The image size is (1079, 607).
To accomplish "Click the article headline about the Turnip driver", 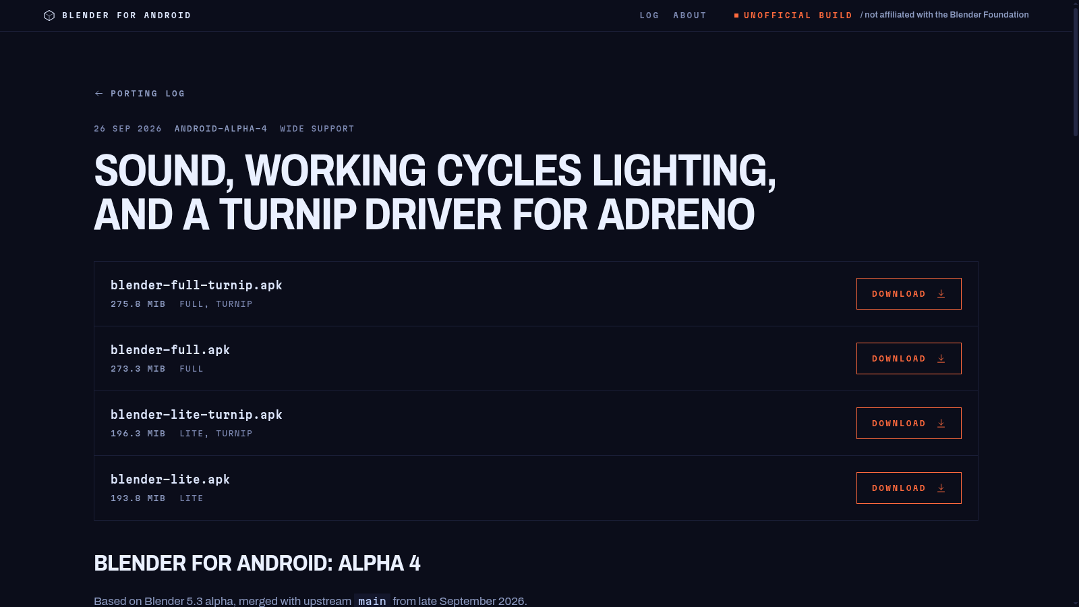I will pyautogui.click(x=435, y=192).
